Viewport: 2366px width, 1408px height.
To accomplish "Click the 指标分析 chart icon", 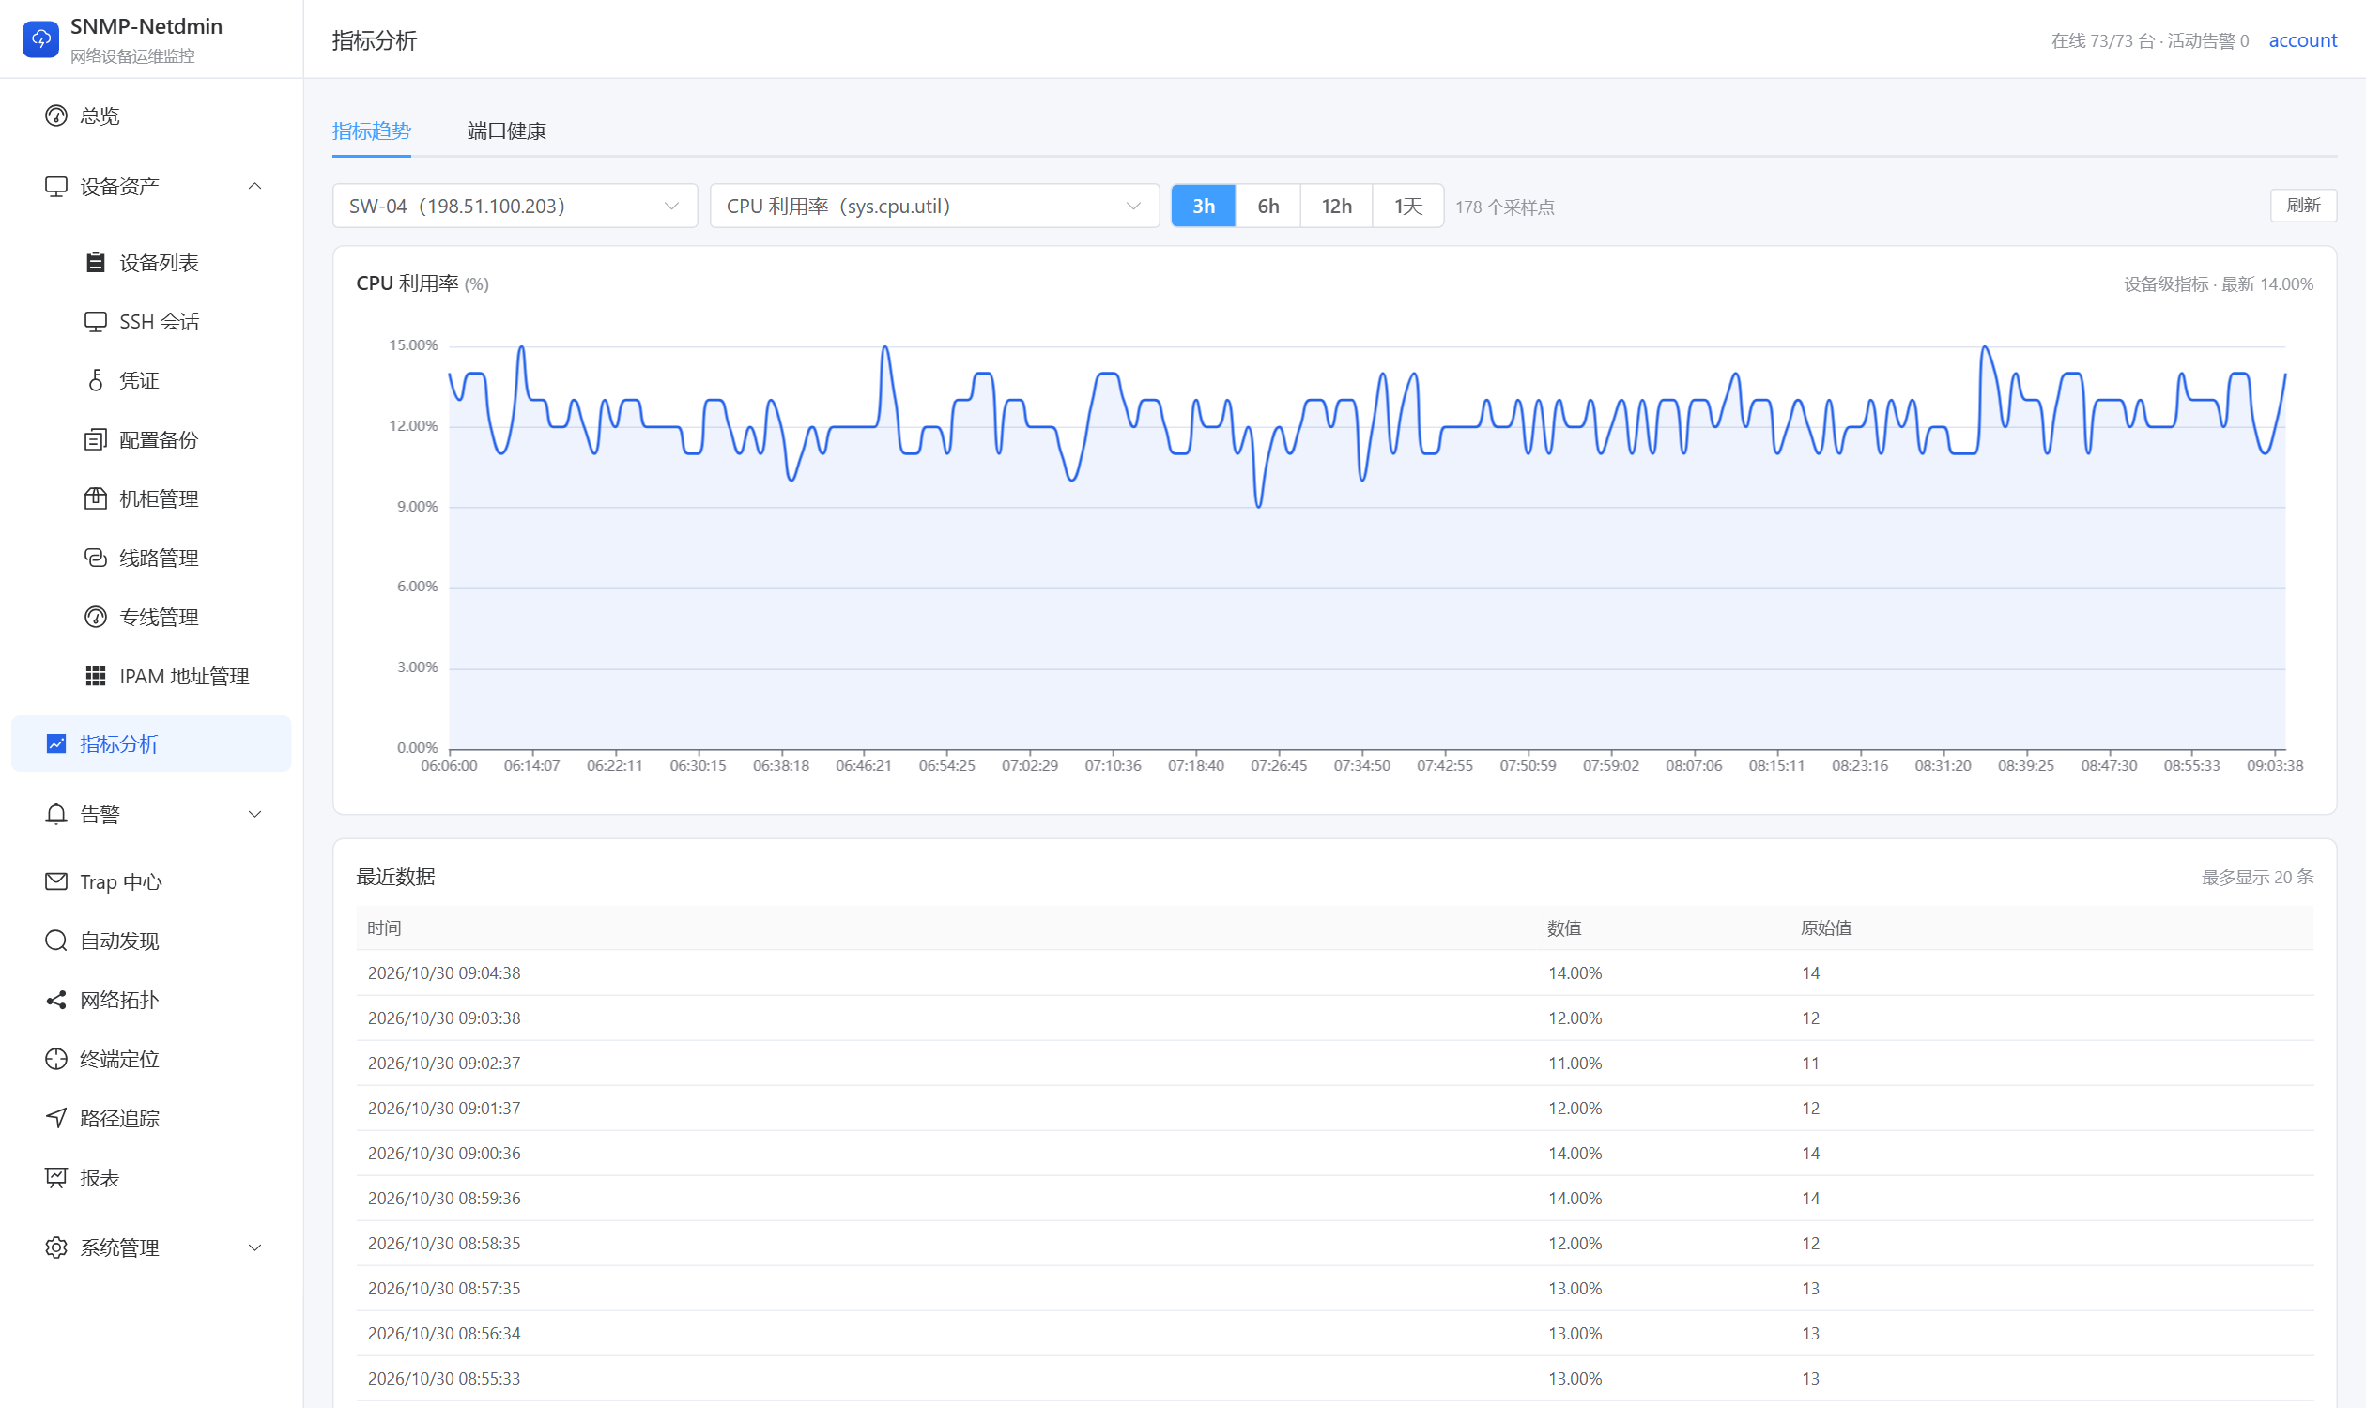I will [56, 743].
